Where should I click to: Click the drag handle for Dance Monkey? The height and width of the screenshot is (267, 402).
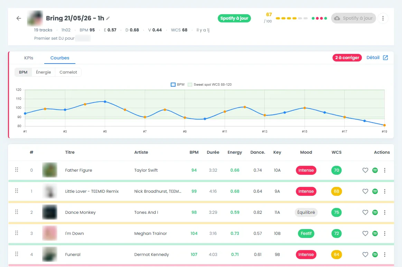(x=17, y=212)
